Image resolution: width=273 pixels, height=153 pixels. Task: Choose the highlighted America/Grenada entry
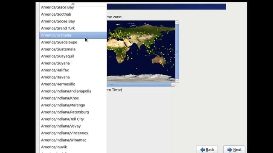(x=73, y=35)
